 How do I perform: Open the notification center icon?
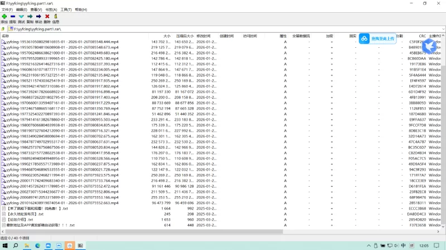(437, 246)
